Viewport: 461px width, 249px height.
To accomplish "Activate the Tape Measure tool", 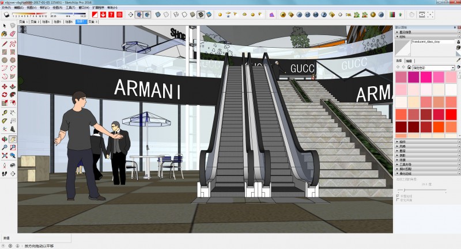I will pos(5,113).
